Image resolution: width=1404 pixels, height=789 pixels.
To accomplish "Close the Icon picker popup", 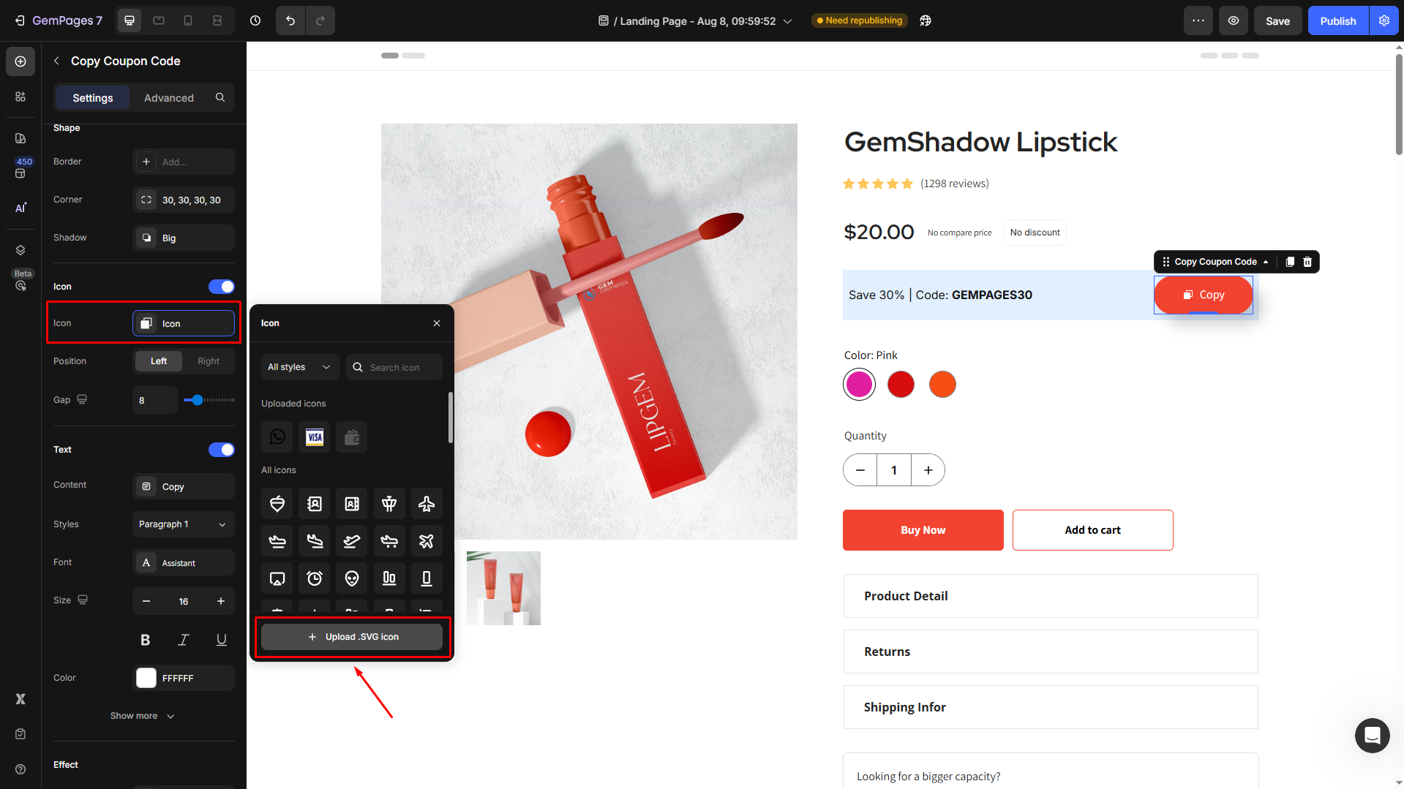I will pyautogui.click(x=437, y=323).
